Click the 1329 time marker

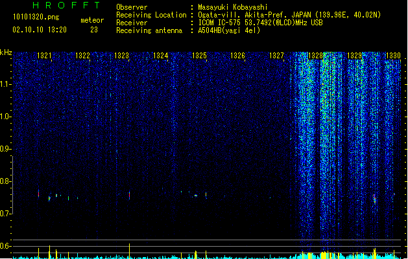click(x=354, y=55)
